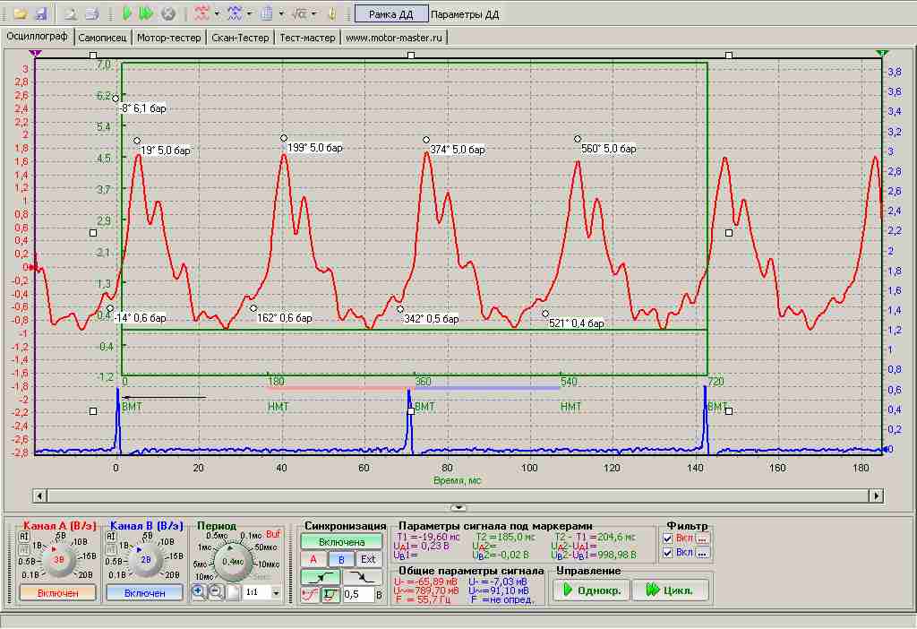Click red waveform analysis icon in toolbar
The width and height of the screenshot is (917, 629).
pyautogui.click(x=201, y=13)
